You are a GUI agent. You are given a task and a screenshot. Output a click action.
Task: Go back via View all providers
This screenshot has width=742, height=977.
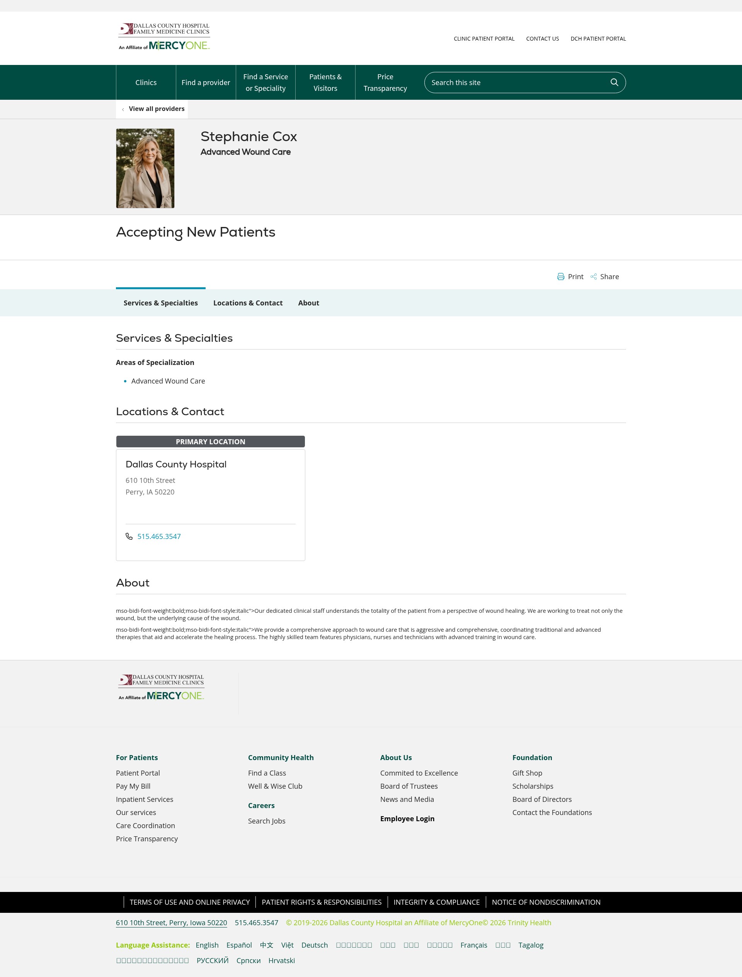tap(157, 109)
